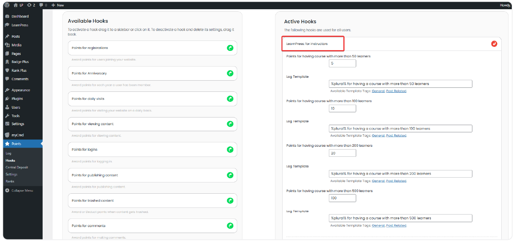Click the WordPress logo in the admin bar
The width and height of the screenshot is (515, 241).
point(7,5)
